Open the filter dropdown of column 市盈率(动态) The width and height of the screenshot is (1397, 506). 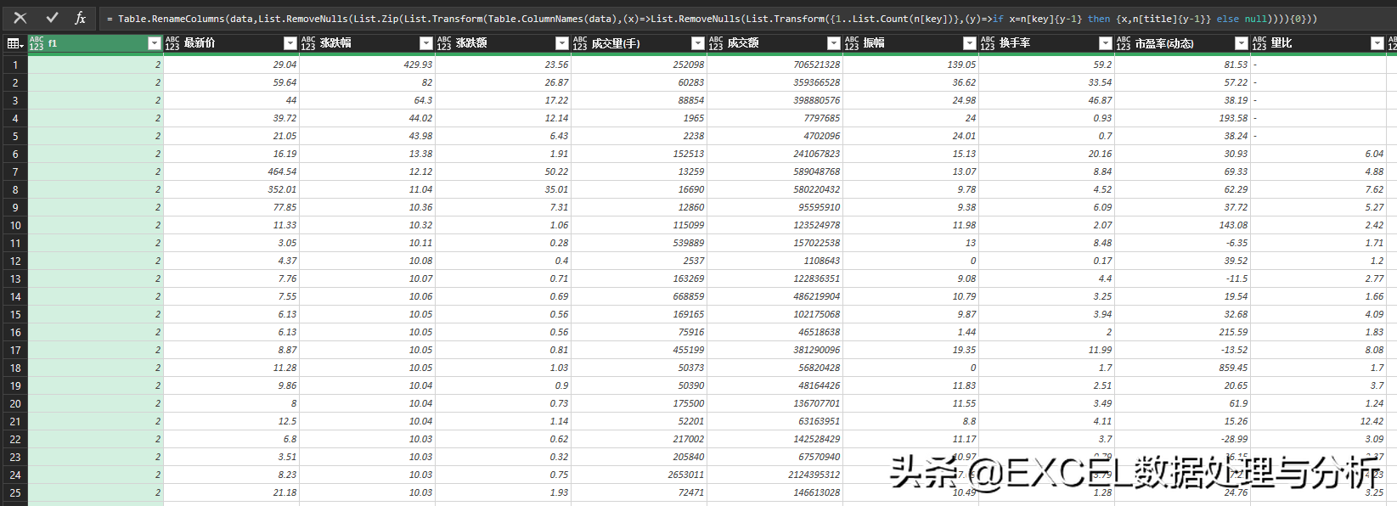click(1241, 43)
